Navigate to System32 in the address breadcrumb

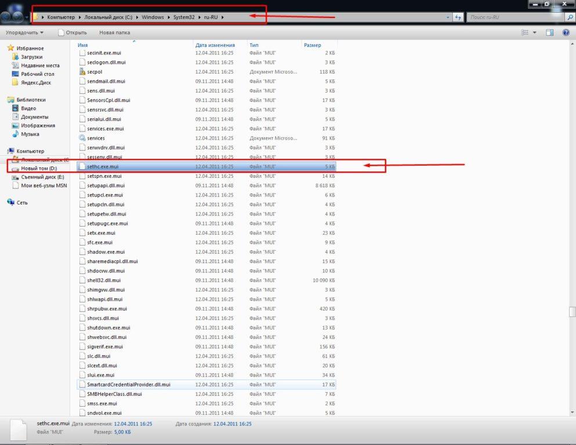[x=184, y=17]
